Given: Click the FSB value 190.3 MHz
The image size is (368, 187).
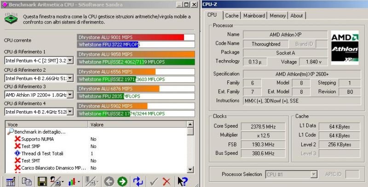Looking at the screenshot, I should point(263,145).
